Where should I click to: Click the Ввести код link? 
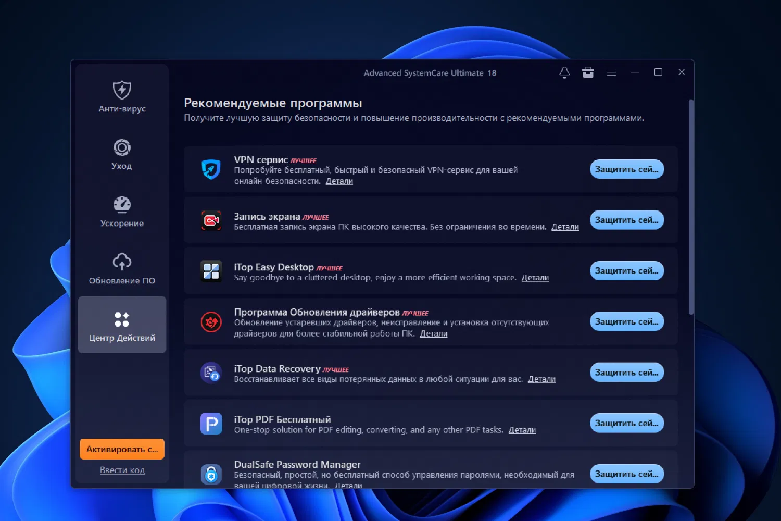[122, 470]
